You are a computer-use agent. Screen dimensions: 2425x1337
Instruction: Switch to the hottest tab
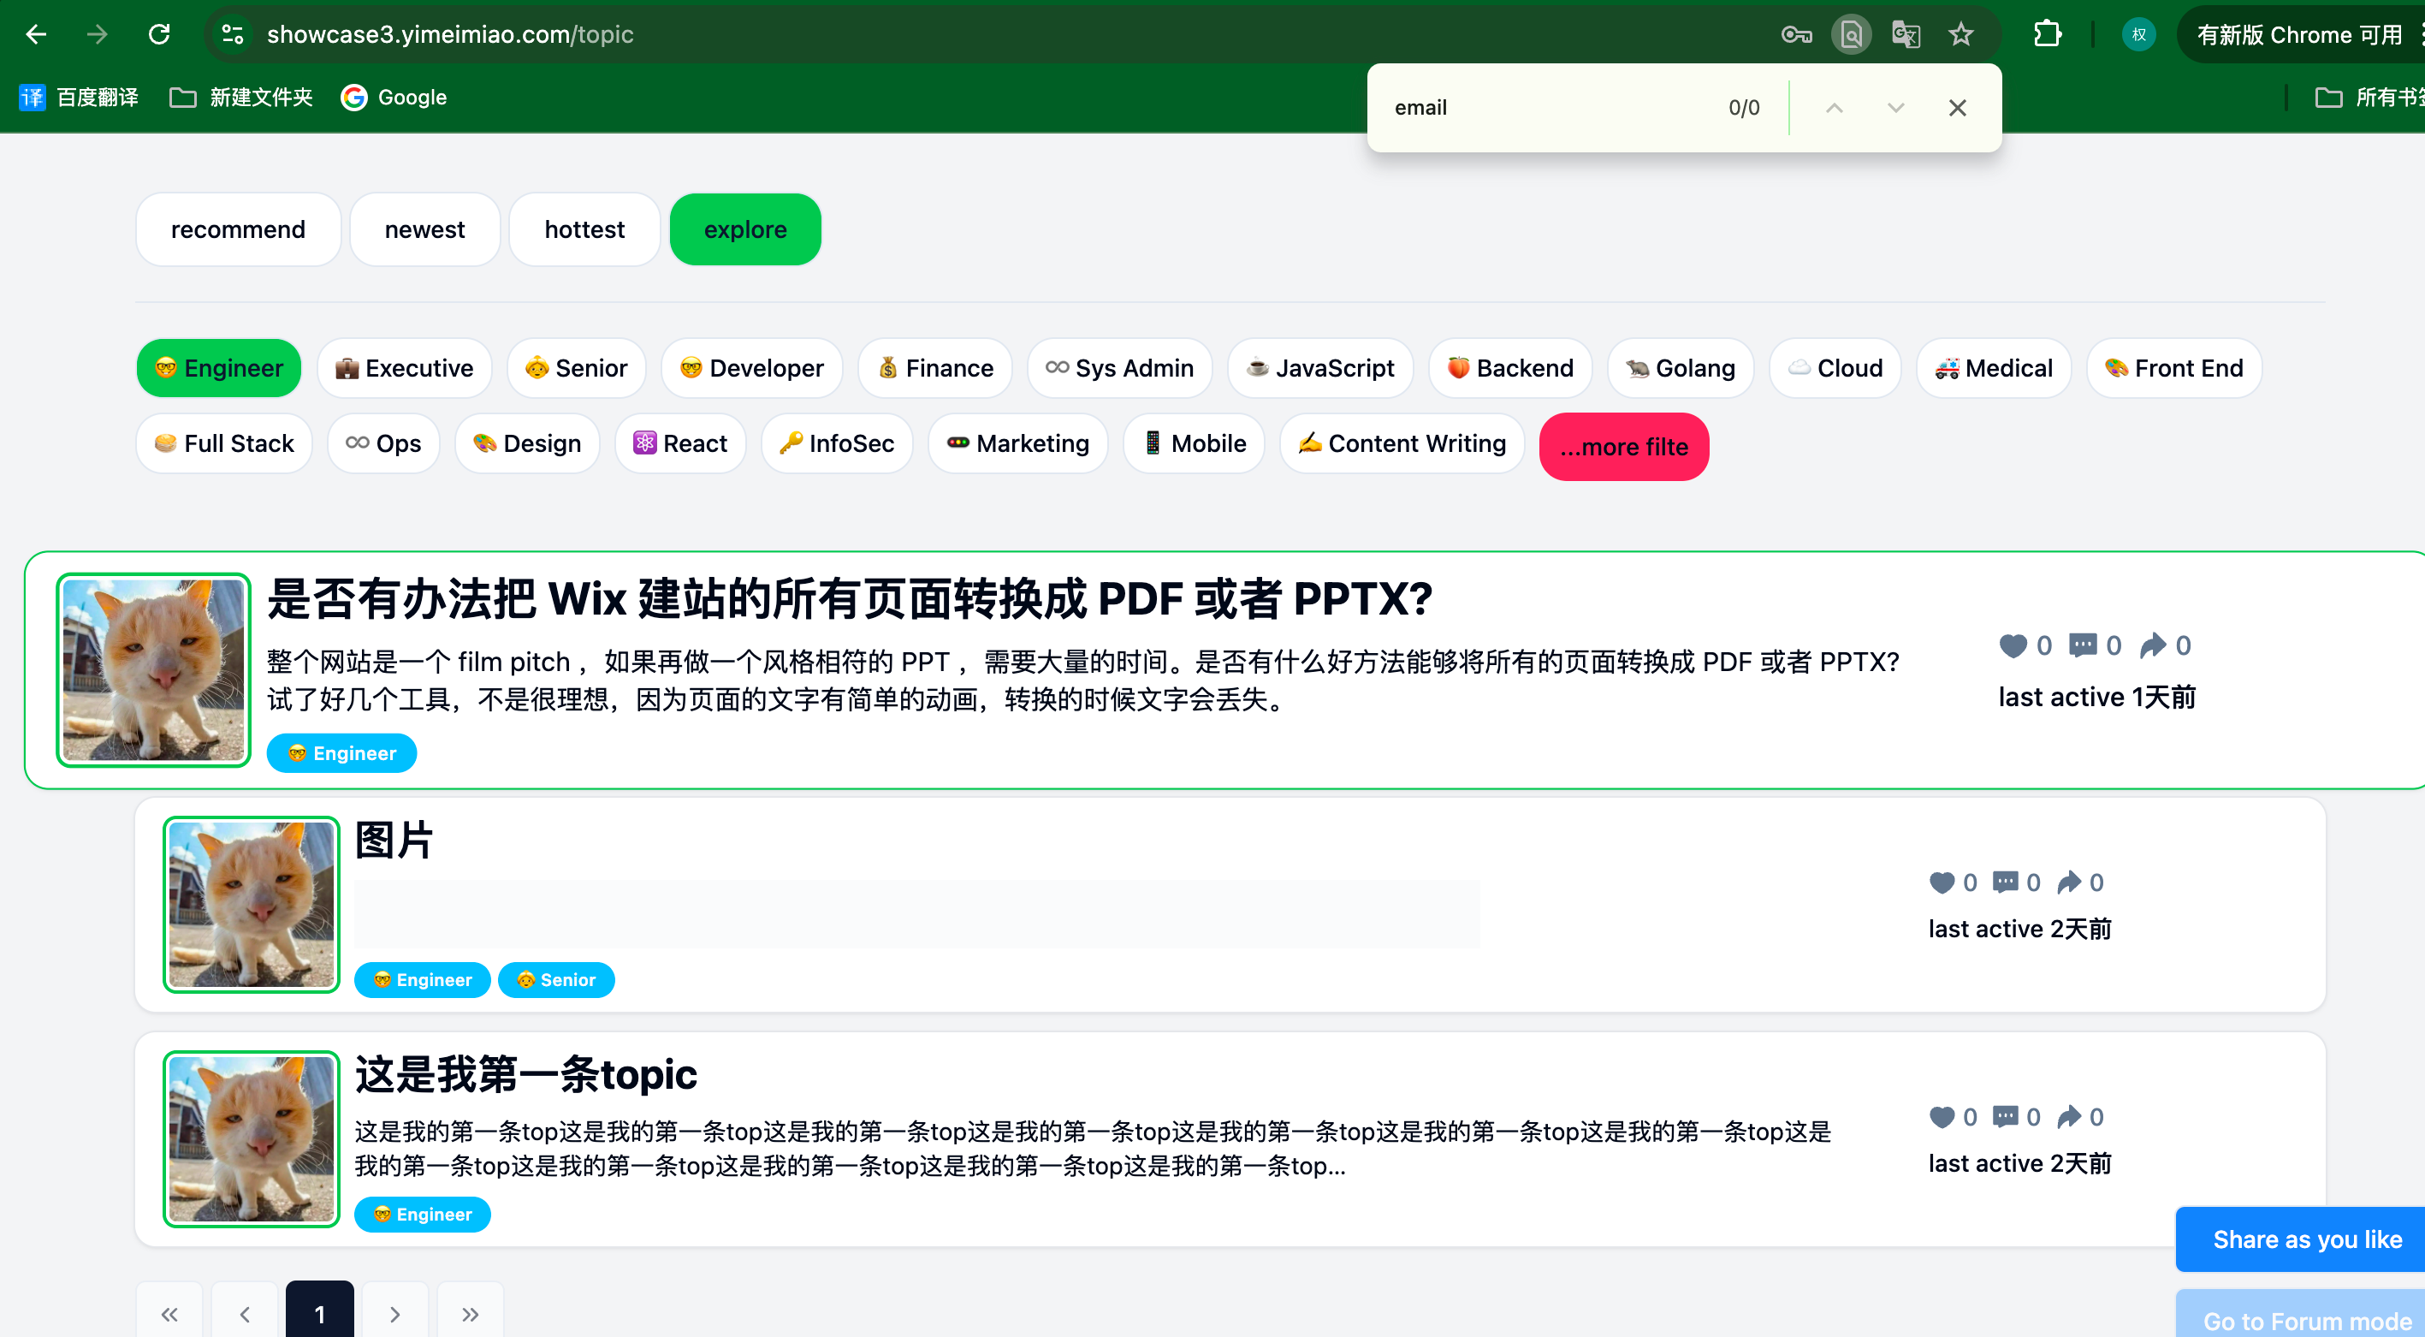584,229
